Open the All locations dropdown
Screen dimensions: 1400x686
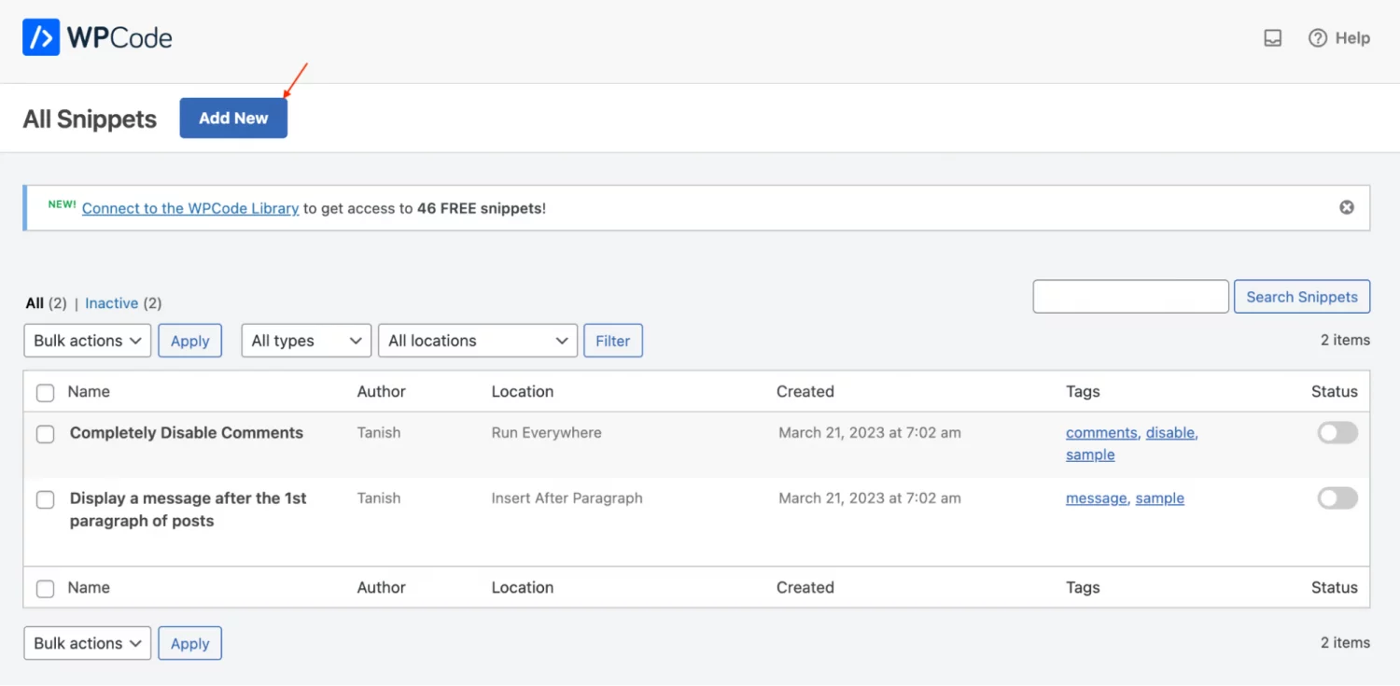[477, 341]
